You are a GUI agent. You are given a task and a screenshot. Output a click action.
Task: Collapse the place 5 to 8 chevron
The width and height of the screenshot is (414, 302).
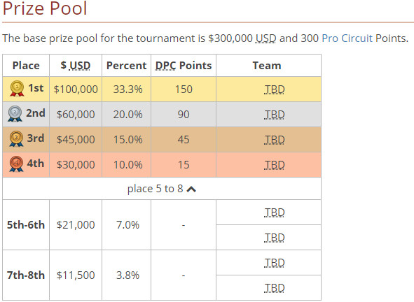tap(191, 189)
